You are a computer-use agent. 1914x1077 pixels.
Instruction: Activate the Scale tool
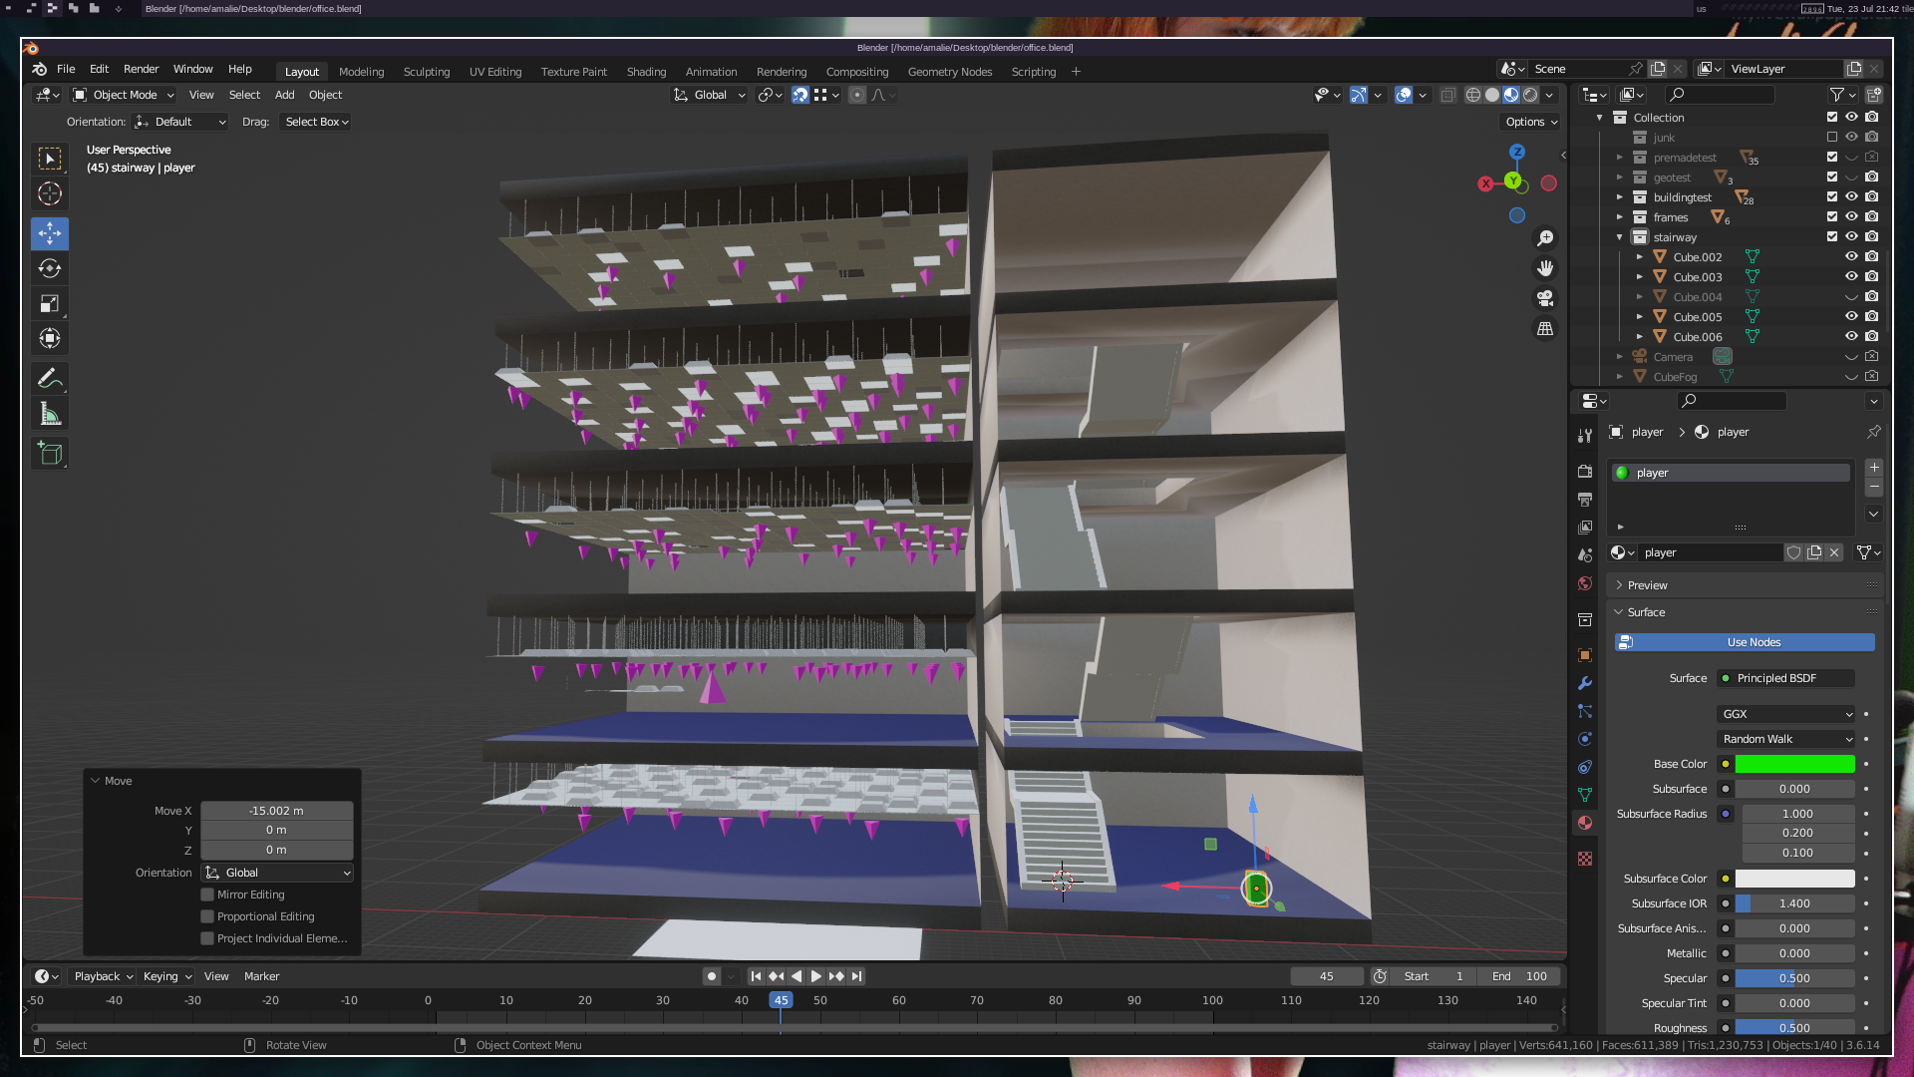click(50, 303)
